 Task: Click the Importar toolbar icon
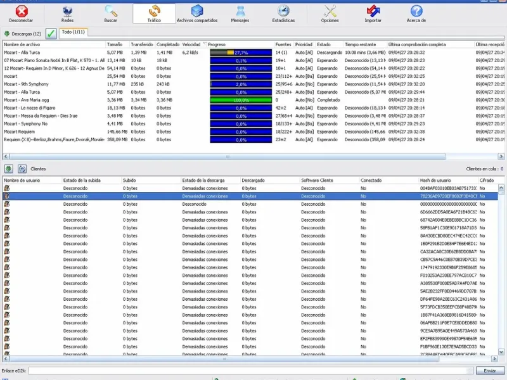pos(373,13)
